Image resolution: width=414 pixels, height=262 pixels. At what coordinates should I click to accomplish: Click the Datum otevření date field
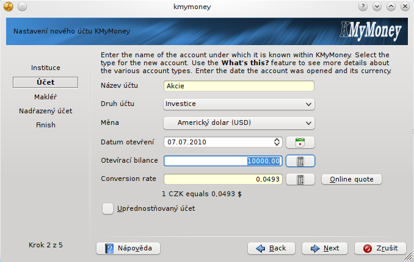coord(223,142)
